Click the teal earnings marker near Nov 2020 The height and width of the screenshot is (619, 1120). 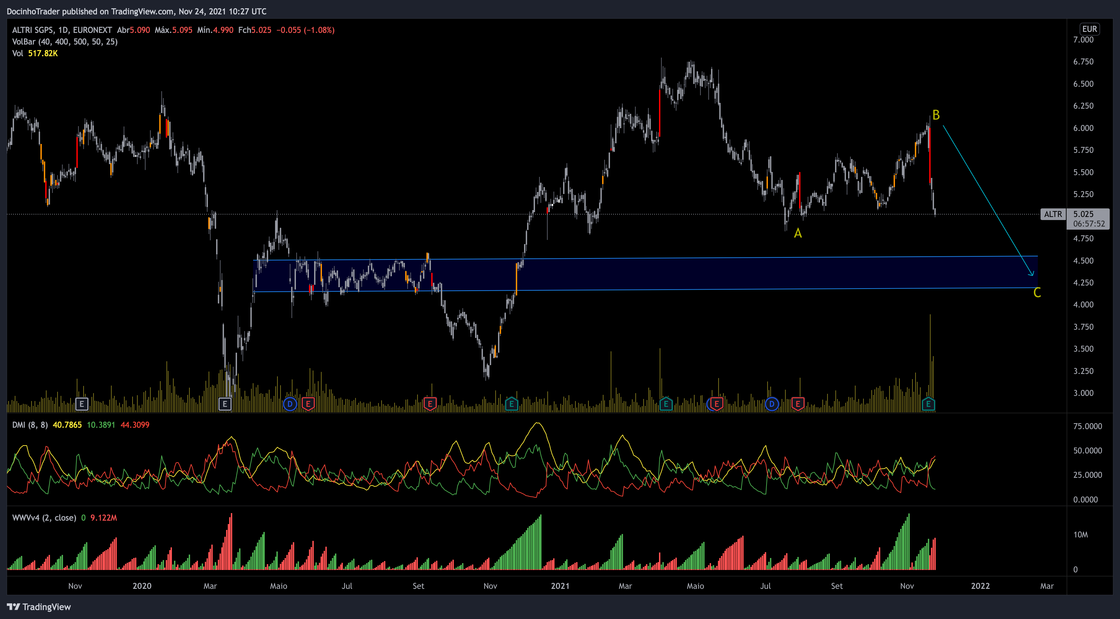coord(511,404)
